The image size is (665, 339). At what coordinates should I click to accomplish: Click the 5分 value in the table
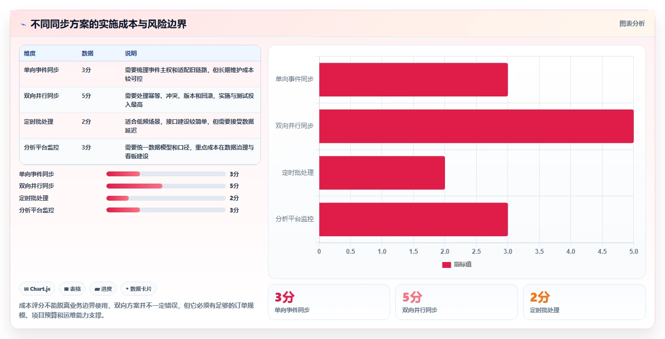(86, 96)
